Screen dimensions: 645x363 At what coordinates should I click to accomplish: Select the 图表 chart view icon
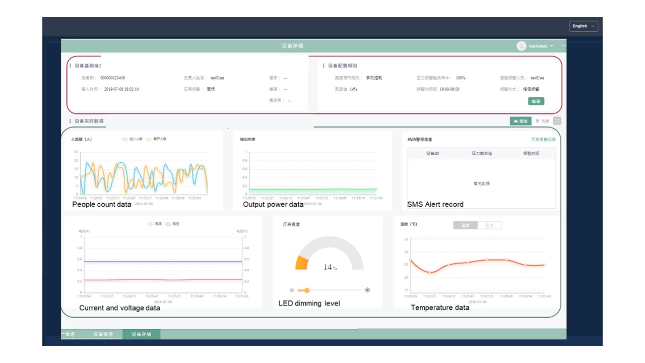point(520,121)
